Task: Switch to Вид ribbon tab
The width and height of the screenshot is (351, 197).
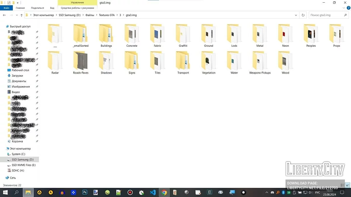Action: click(x=52, y=8)
